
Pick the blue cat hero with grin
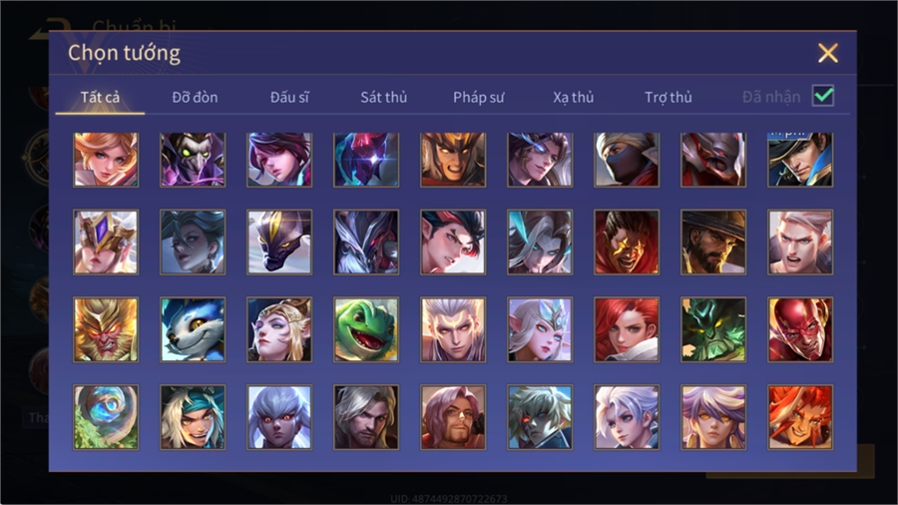click(193, 329)
